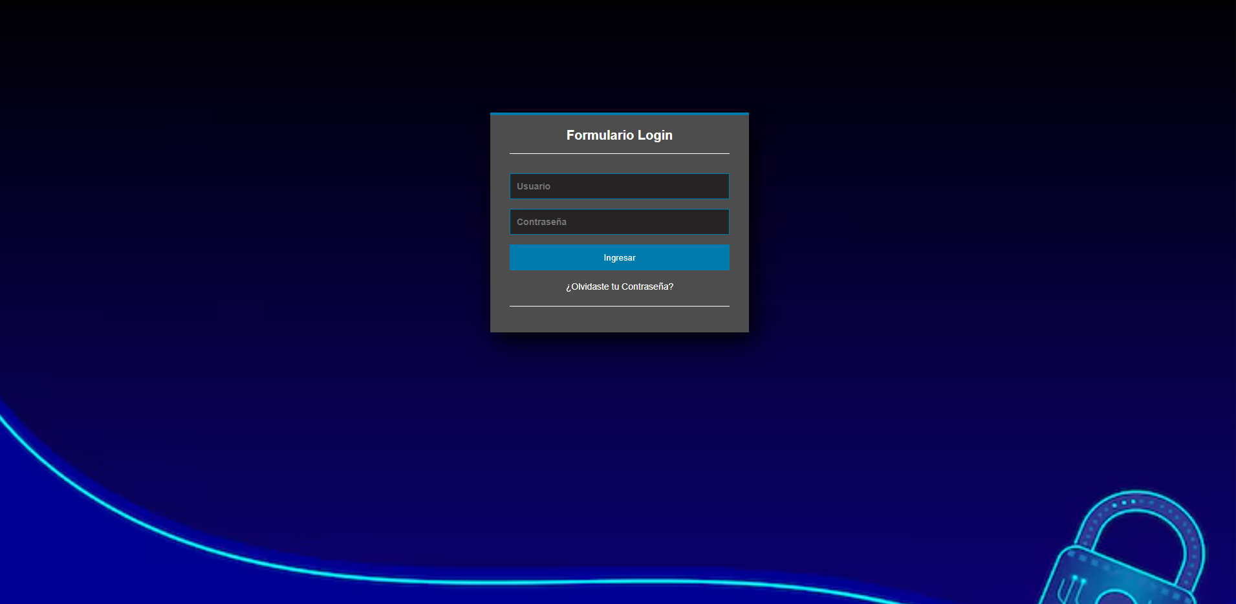1236x604 pixels.
Task: Click the forgot password recovery text
Action: (619, 286)
